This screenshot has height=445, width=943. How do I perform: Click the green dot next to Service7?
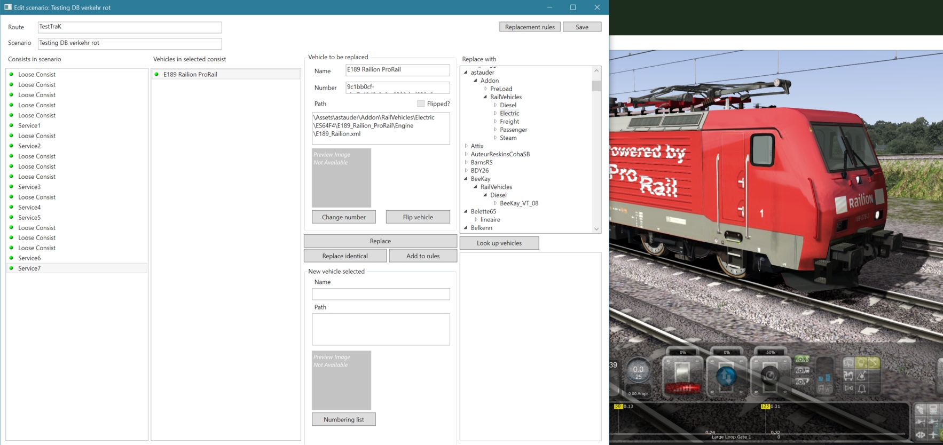click(11, 268)
